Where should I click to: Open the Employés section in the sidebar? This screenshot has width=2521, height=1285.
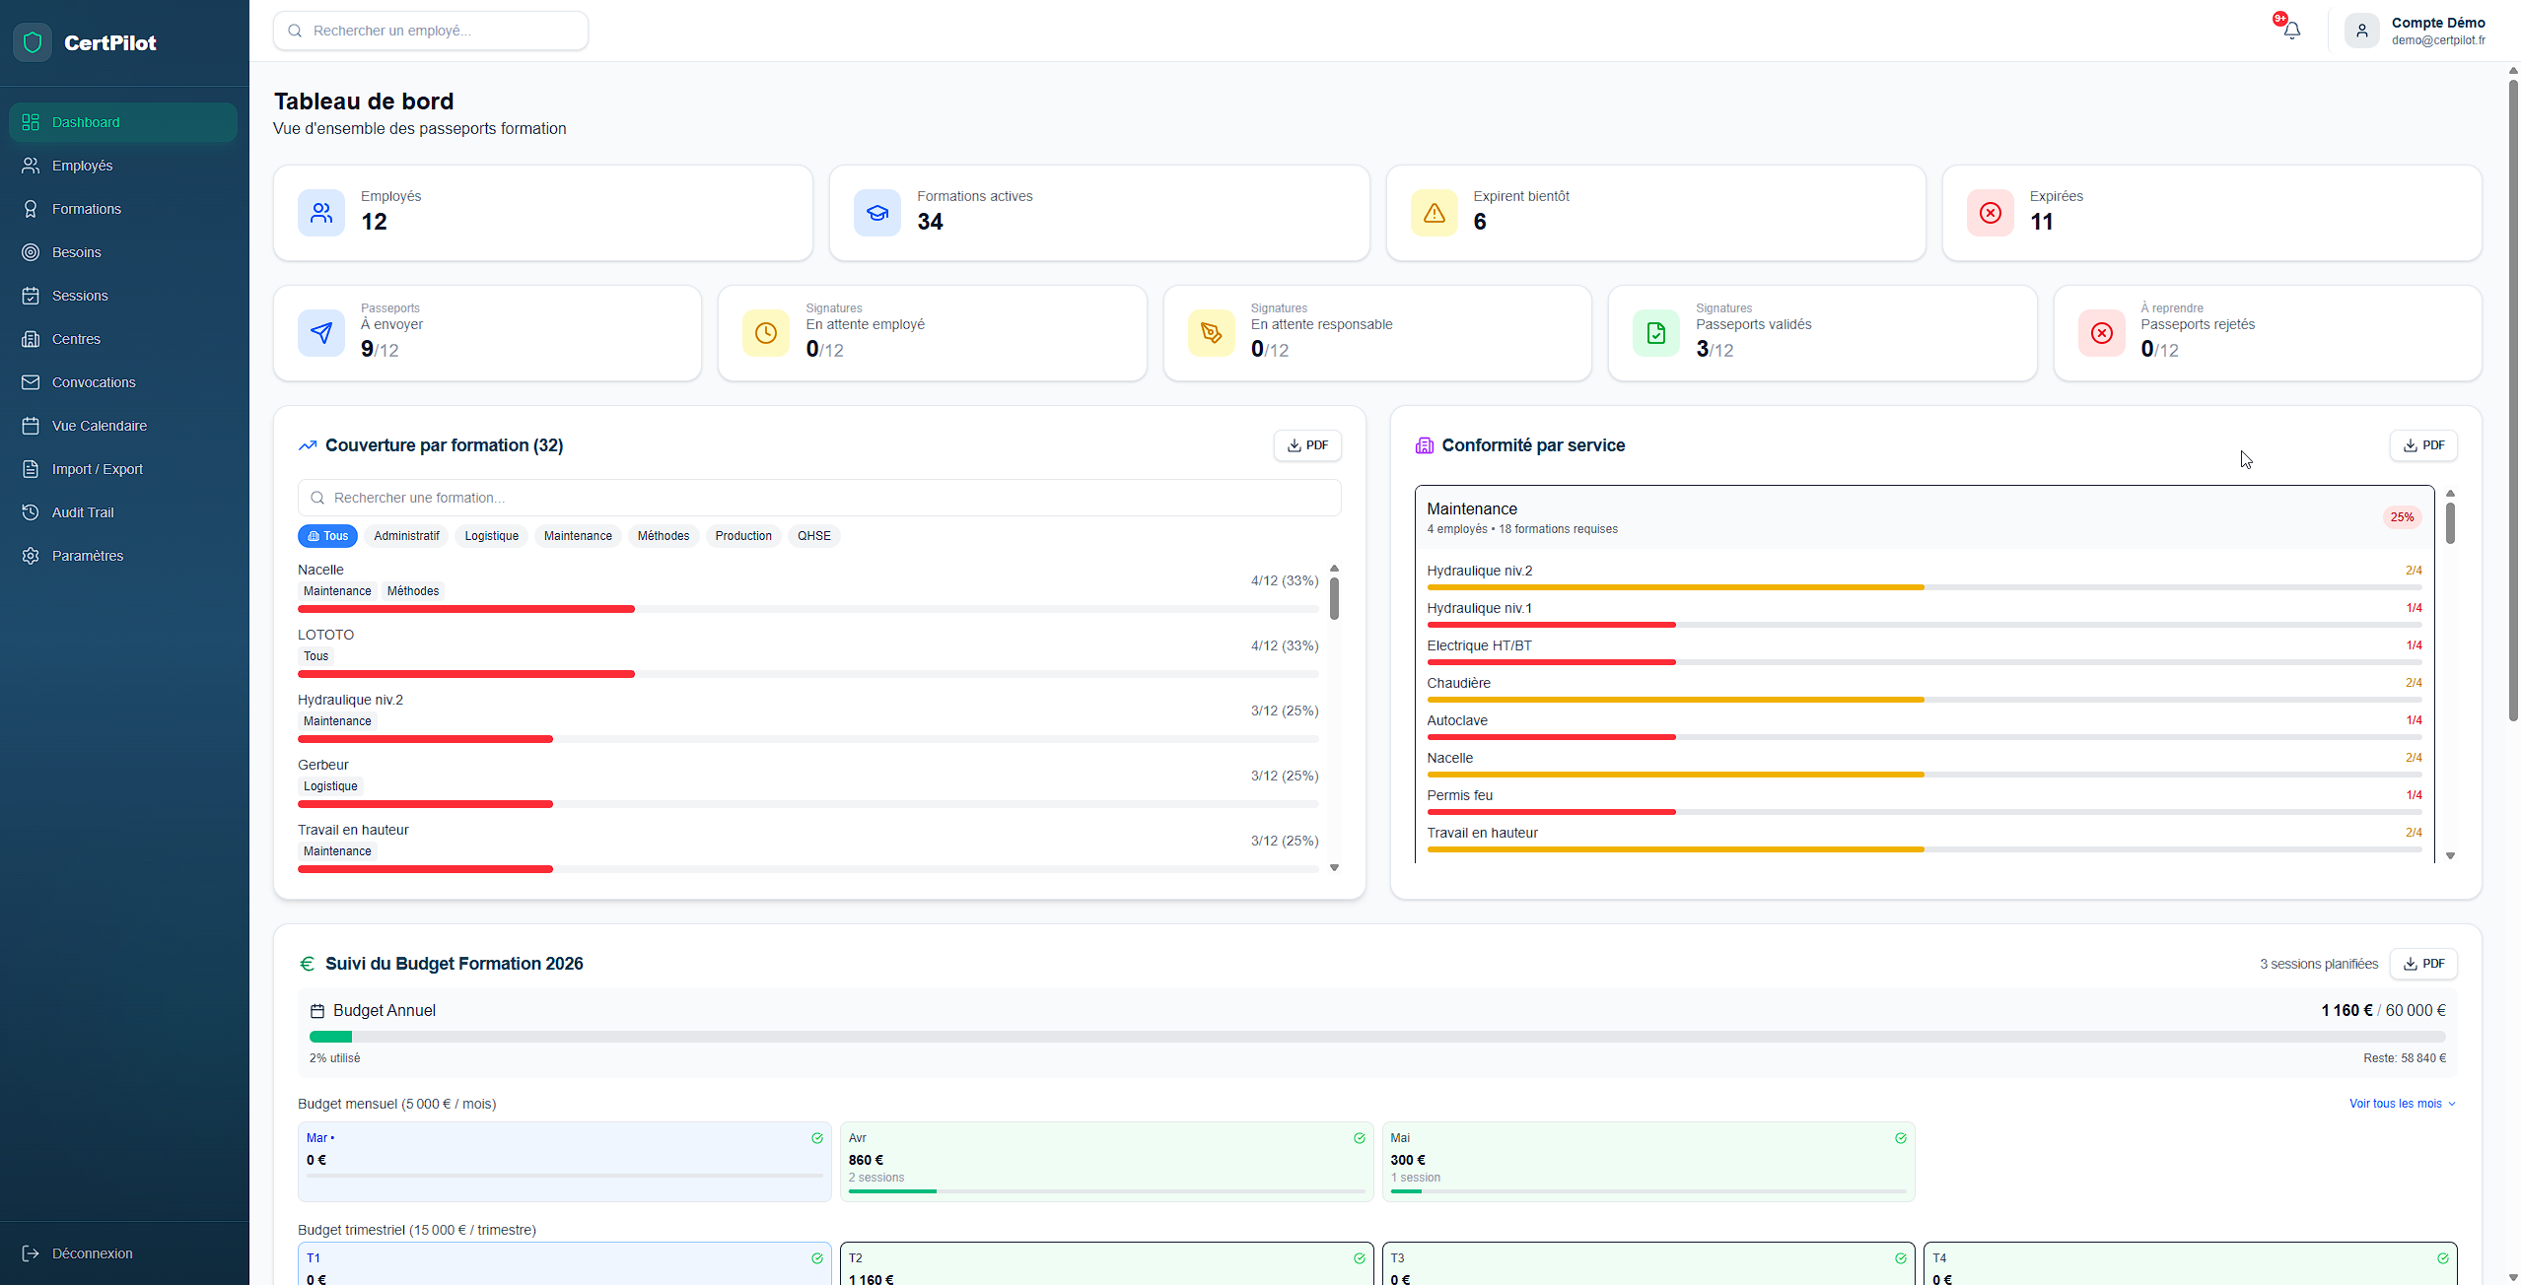click(x=81, y=165)
